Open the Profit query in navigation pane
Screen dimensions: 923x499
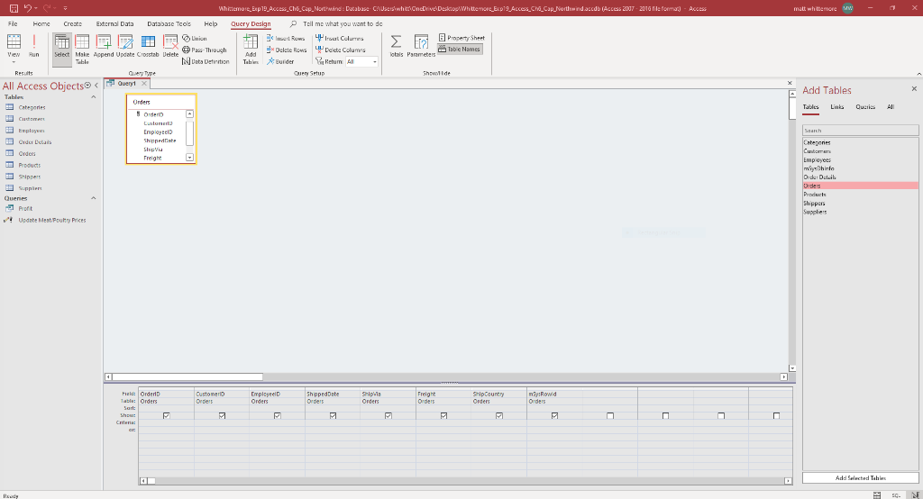point(25,209)
